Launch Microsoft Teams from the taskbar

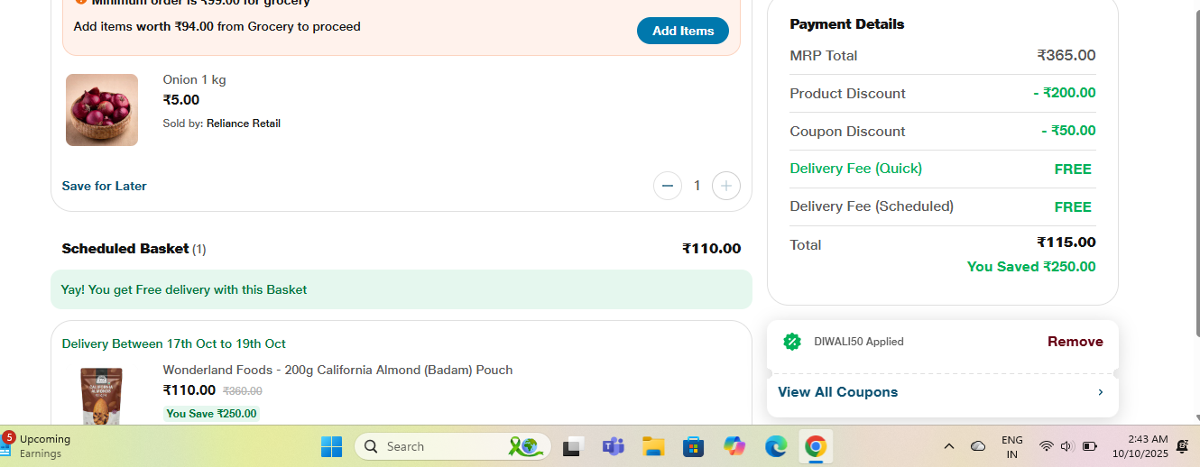point(614,446)
